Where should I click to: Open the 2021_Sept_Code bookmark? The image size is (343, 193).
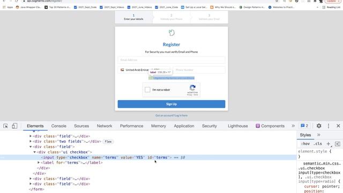tap(85, 7)
